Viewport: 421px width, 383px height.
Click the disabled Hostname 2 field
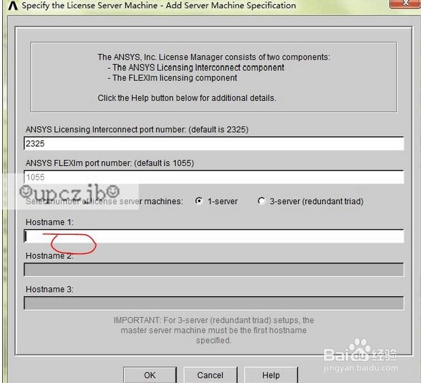(x=214, y=269)
